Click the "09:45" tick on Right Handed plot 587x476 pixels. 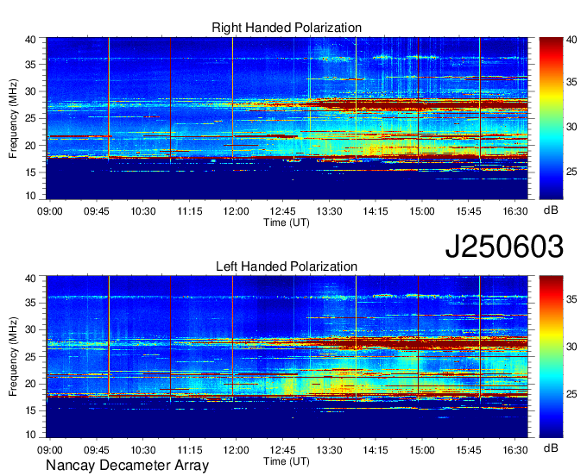coord(96,211)
